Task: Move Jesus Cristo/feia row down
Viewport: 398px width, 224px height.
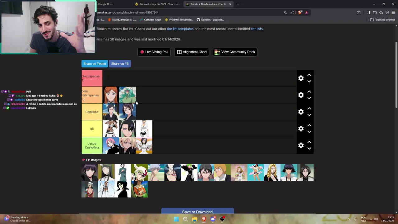Action: click(x=309, y=149)
